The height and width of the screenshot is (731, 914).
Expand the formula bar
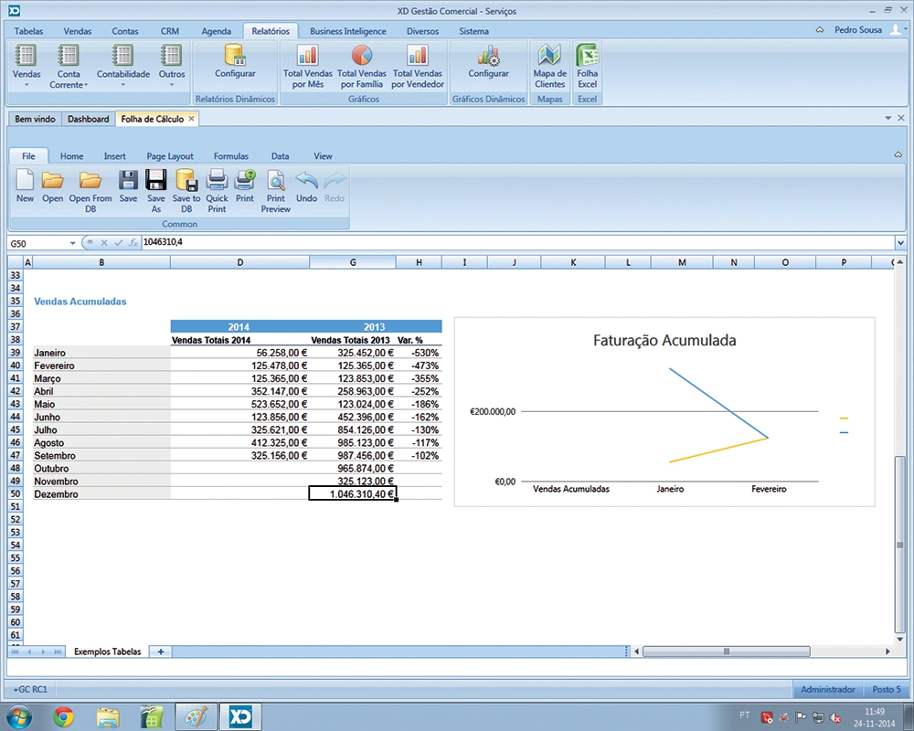[901, 243]
